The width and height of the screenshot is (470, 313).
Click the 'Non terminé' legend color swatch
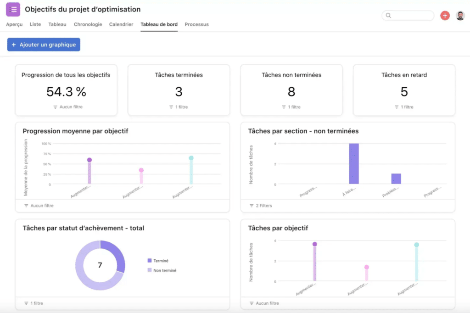pos(149,271)
